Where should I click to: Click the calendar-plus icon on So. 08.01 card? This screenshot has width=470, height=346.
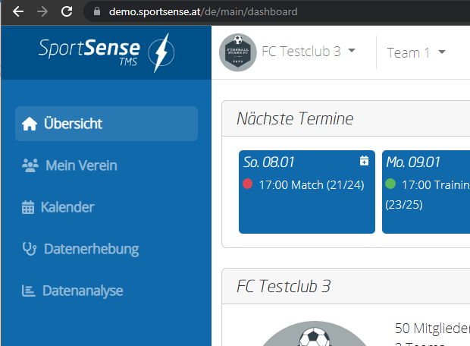coord(364,161)
